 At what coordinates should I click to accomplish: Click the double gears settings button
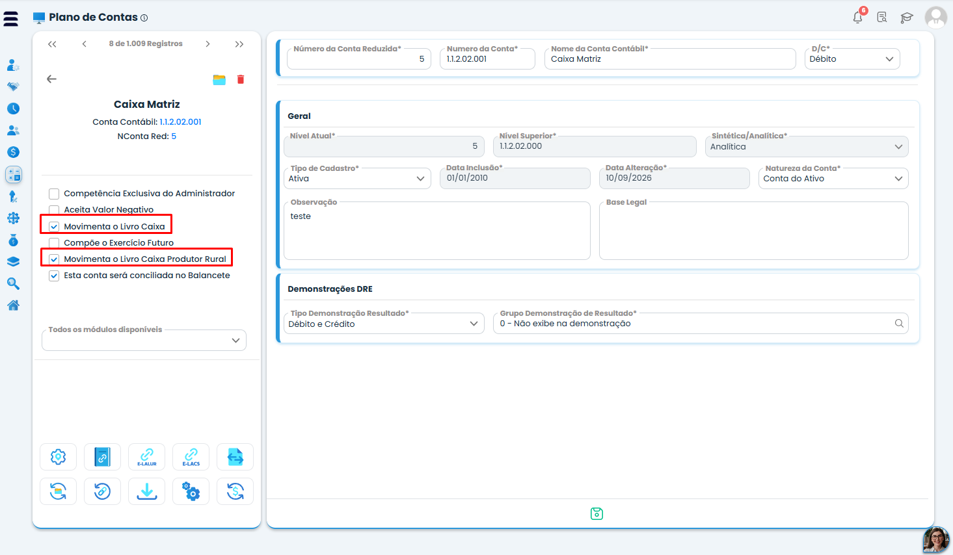coord(191,491)
